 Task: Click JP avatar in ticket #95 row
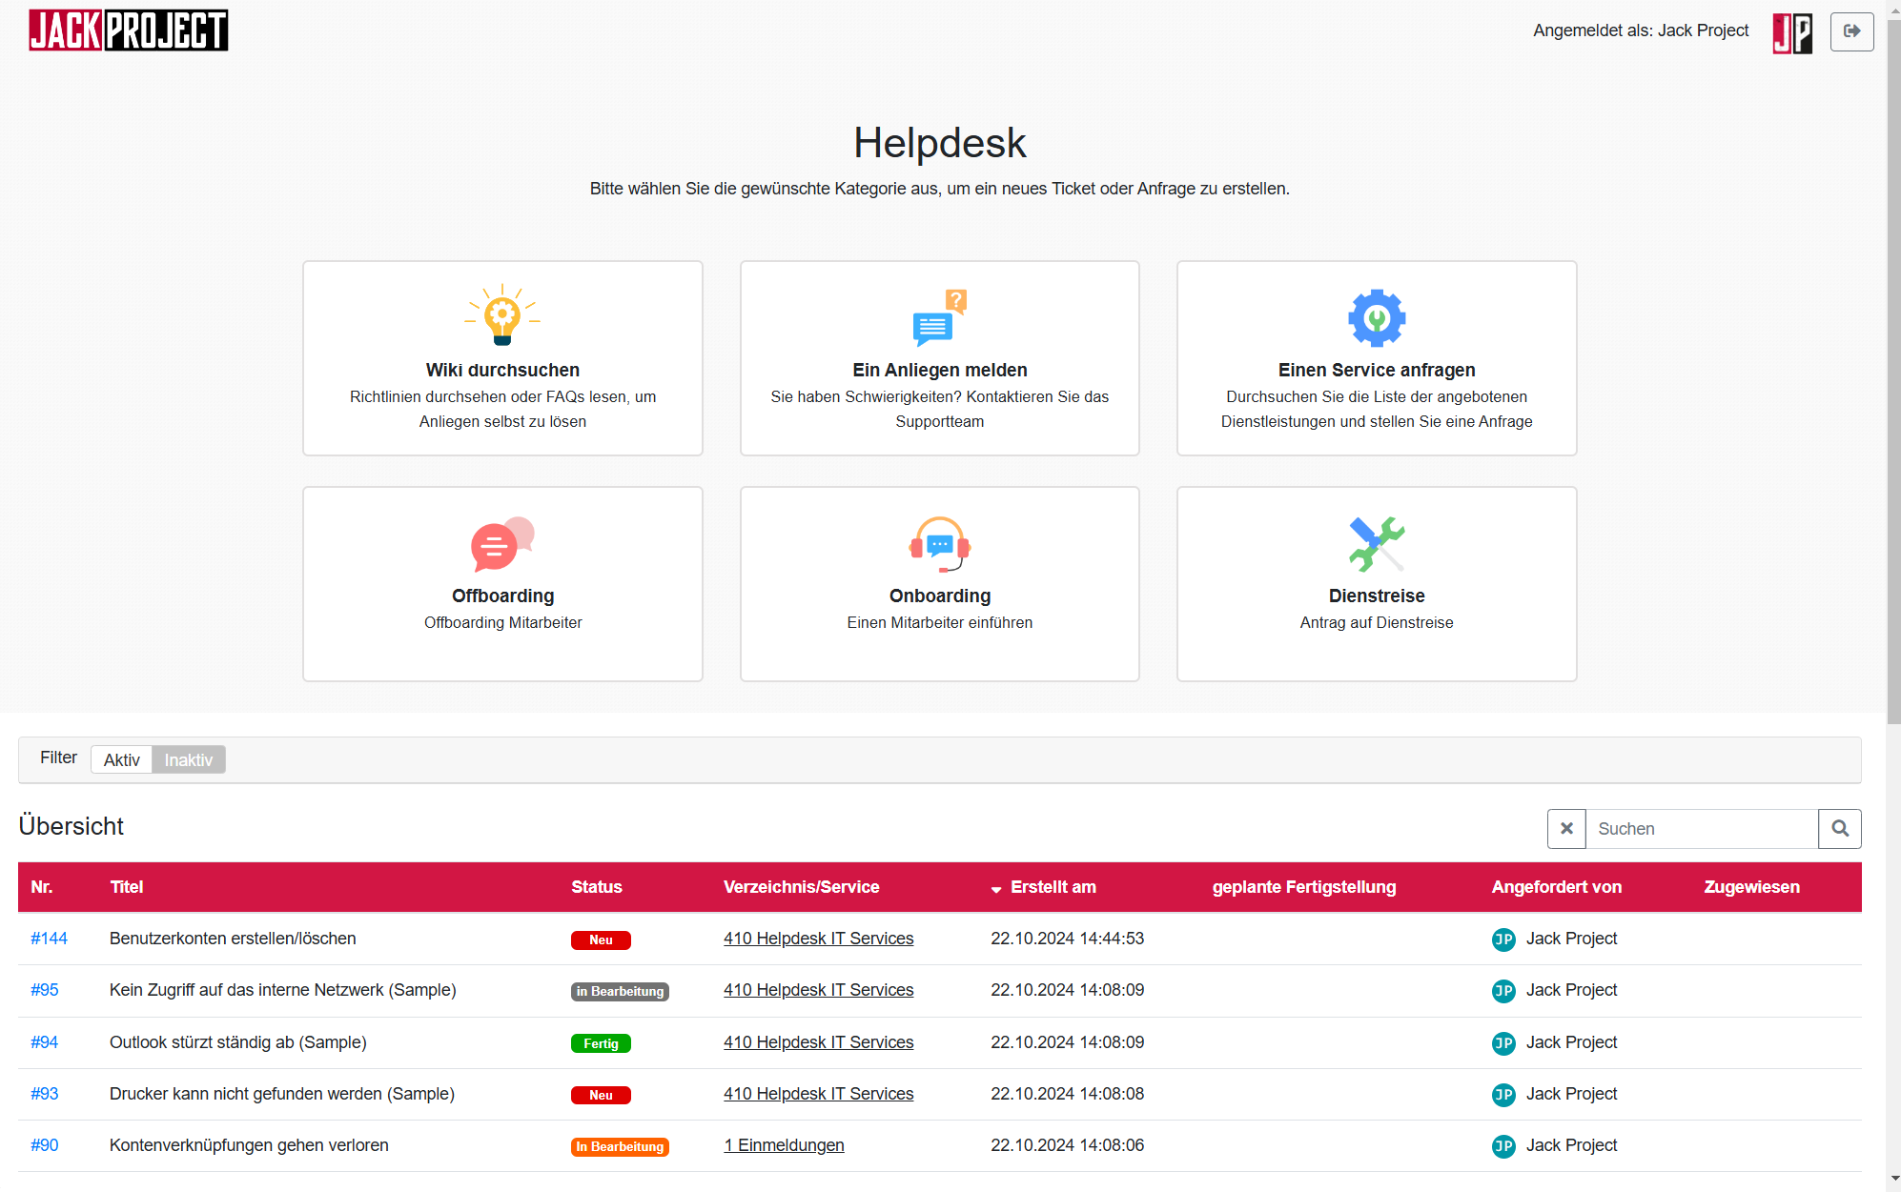click(1503, 991)
